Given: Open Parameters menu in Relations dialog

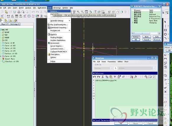Looking at the screenshot, I should [x=112, y=62].
